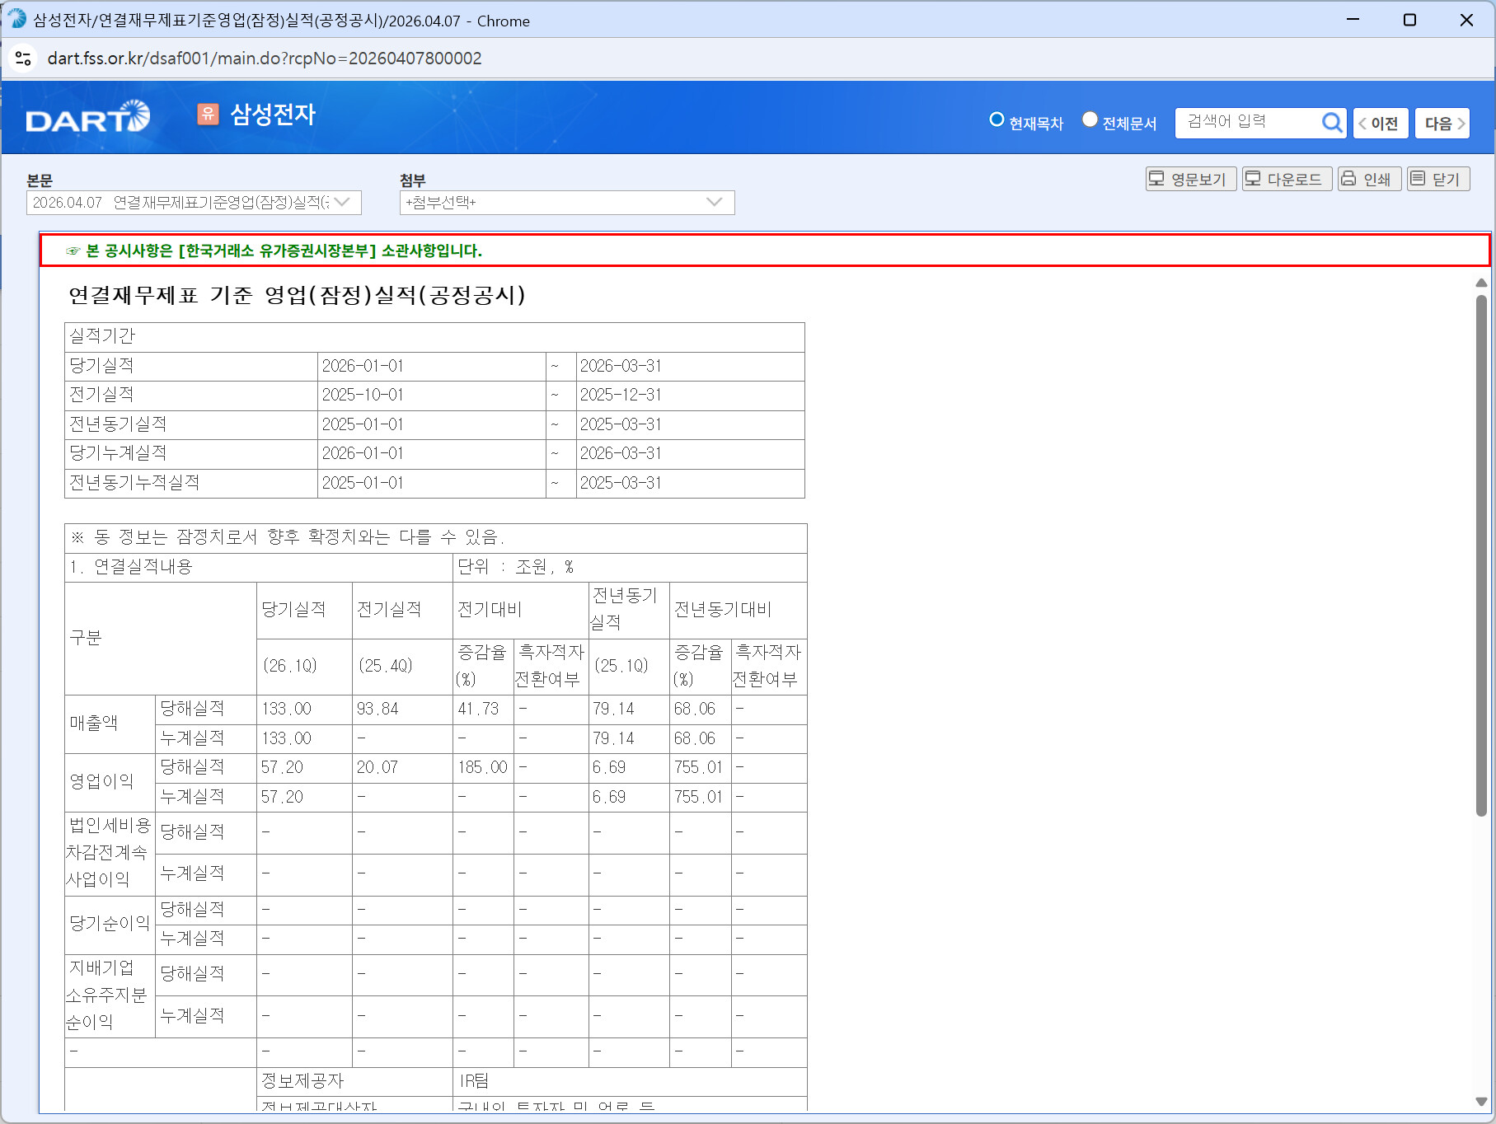The image size is (1496, 1124).
Task: Click the DART logo
Action: 87,117
